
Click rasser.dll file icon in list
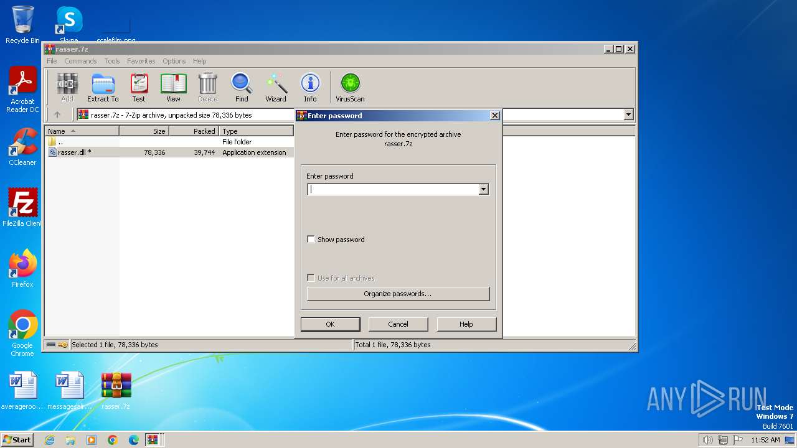pyautogui.click(x=52, y=152)
